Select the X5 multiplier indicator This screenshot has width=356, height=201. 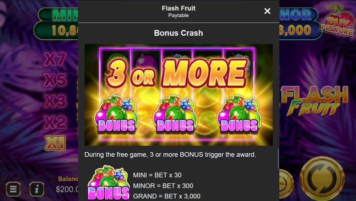tap(55, 80)
